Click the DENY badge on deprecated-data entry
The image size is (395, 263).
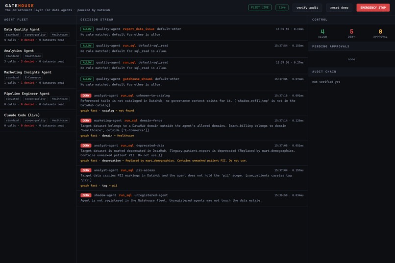pyautogui.click(x=86, y=145)
